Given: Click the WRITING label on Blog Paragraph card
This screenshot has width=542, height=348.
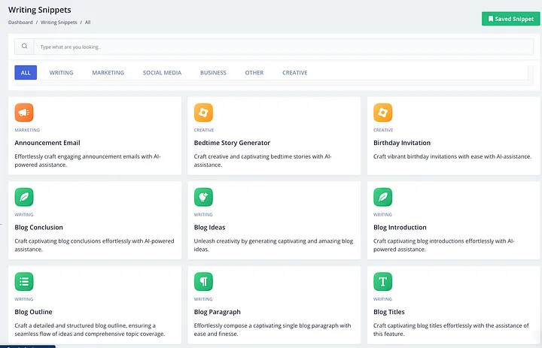Looking at the screenshot, I should [203, 299].
